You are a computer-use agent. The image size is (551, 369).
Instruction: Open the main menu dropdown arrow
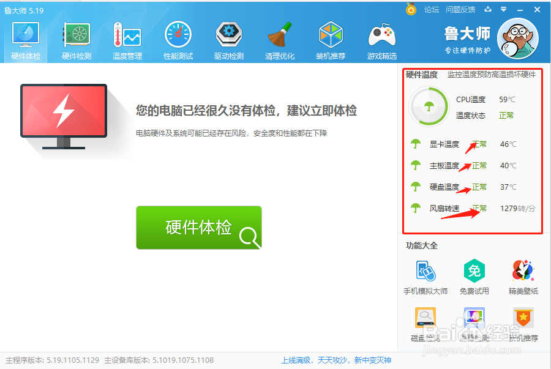coord(503,9)
